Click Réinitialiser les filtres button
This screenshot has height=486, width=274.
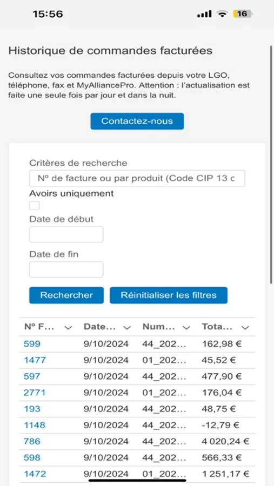click(169, 295)
